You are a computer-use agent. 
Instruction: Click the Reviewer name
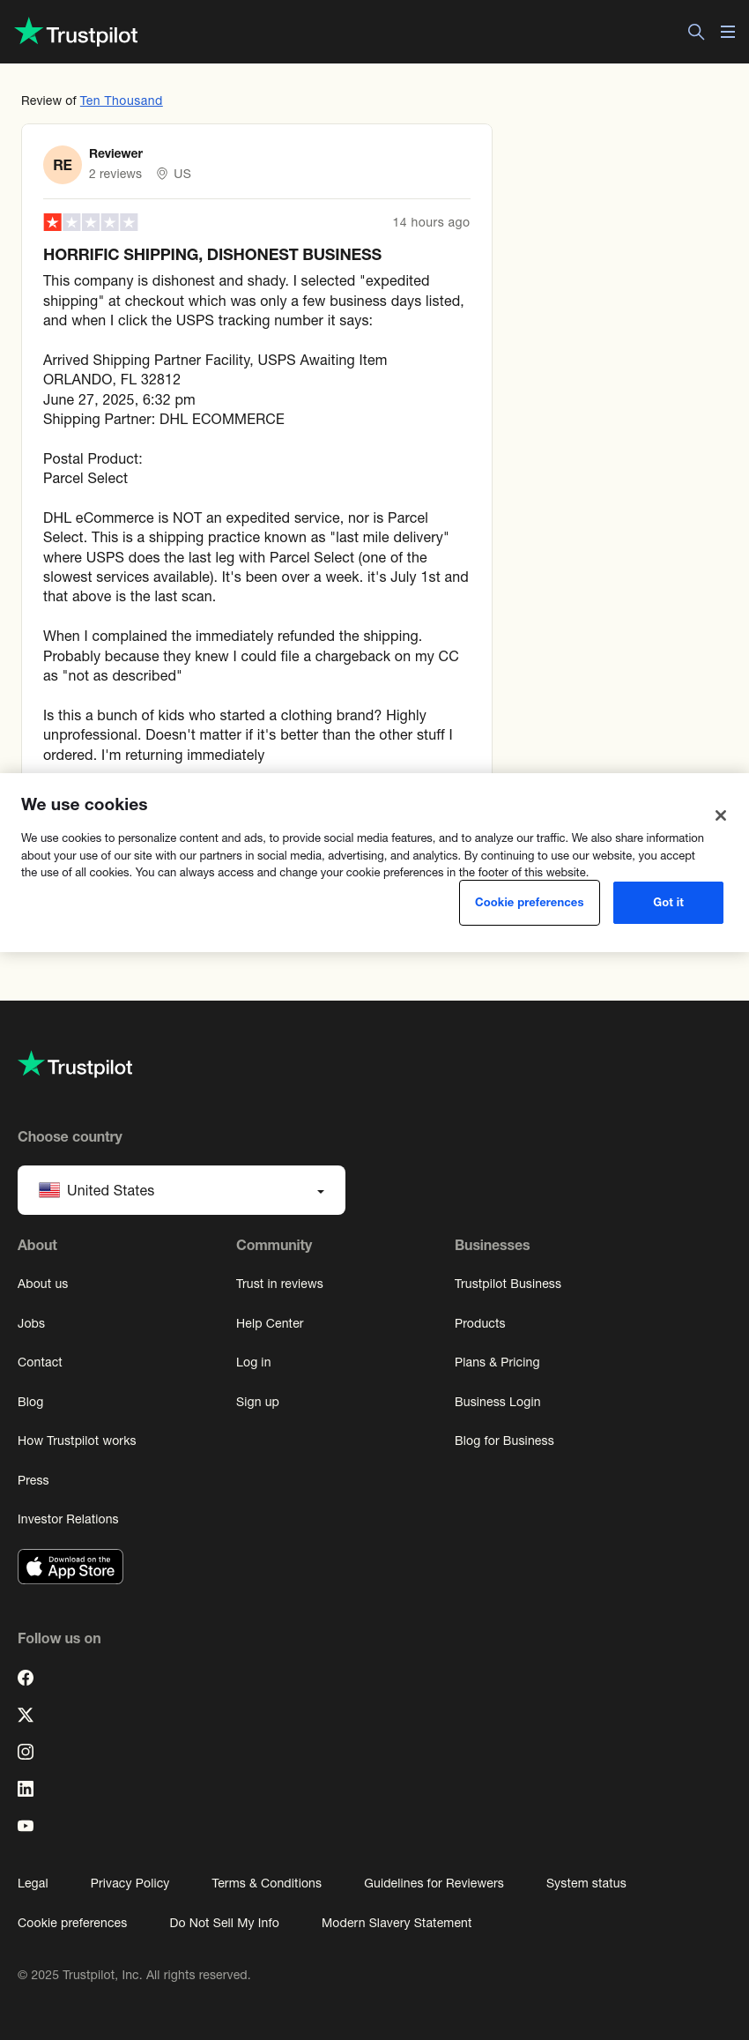[x=115, y=153]
